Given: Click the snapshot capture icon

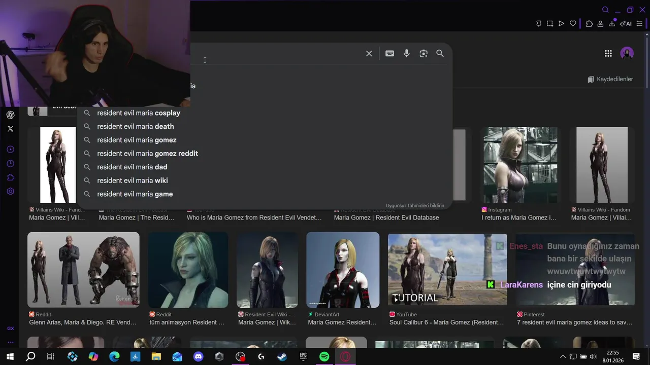Looking at the screenshot, I should (550, 23).
